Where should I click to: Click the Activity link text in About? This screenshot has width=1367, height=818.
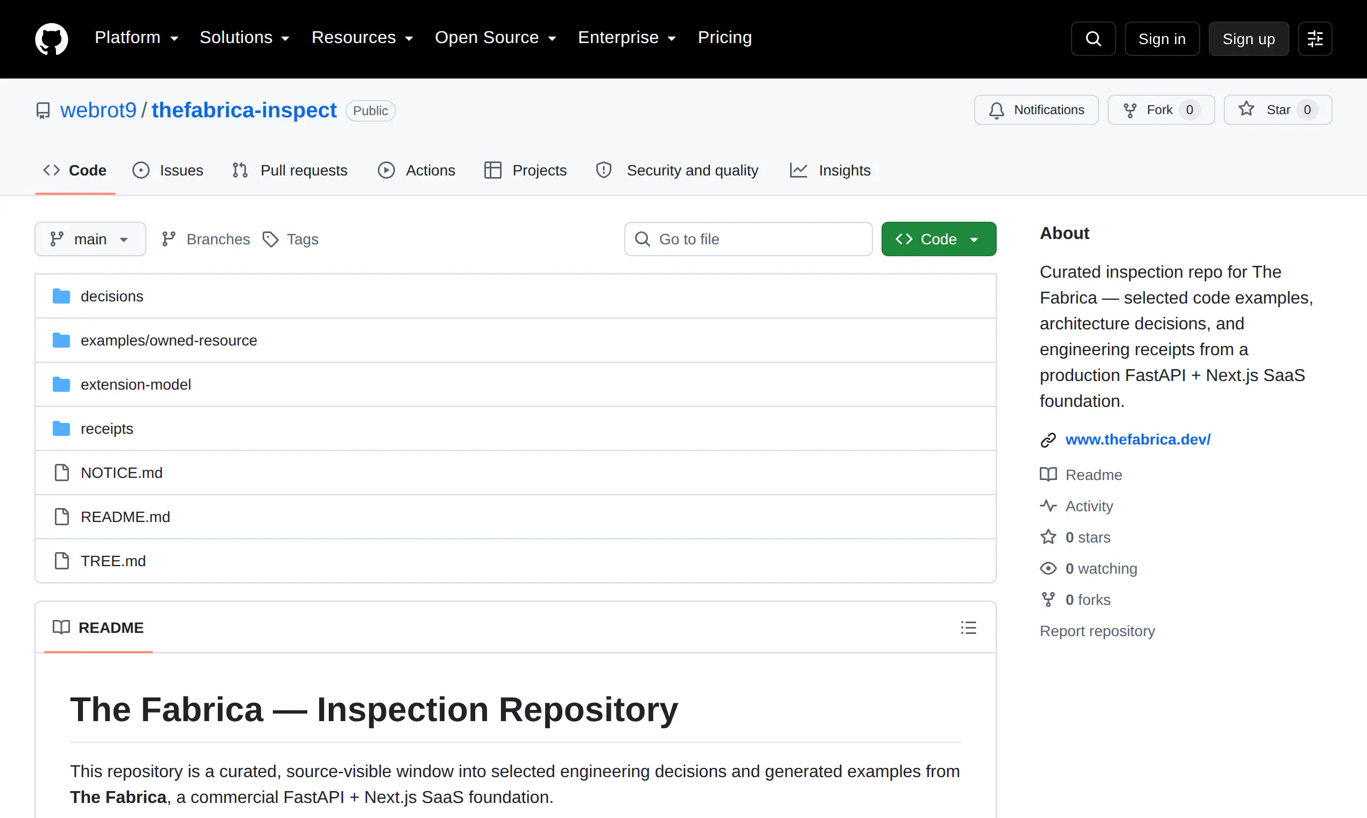[1089, 506]
